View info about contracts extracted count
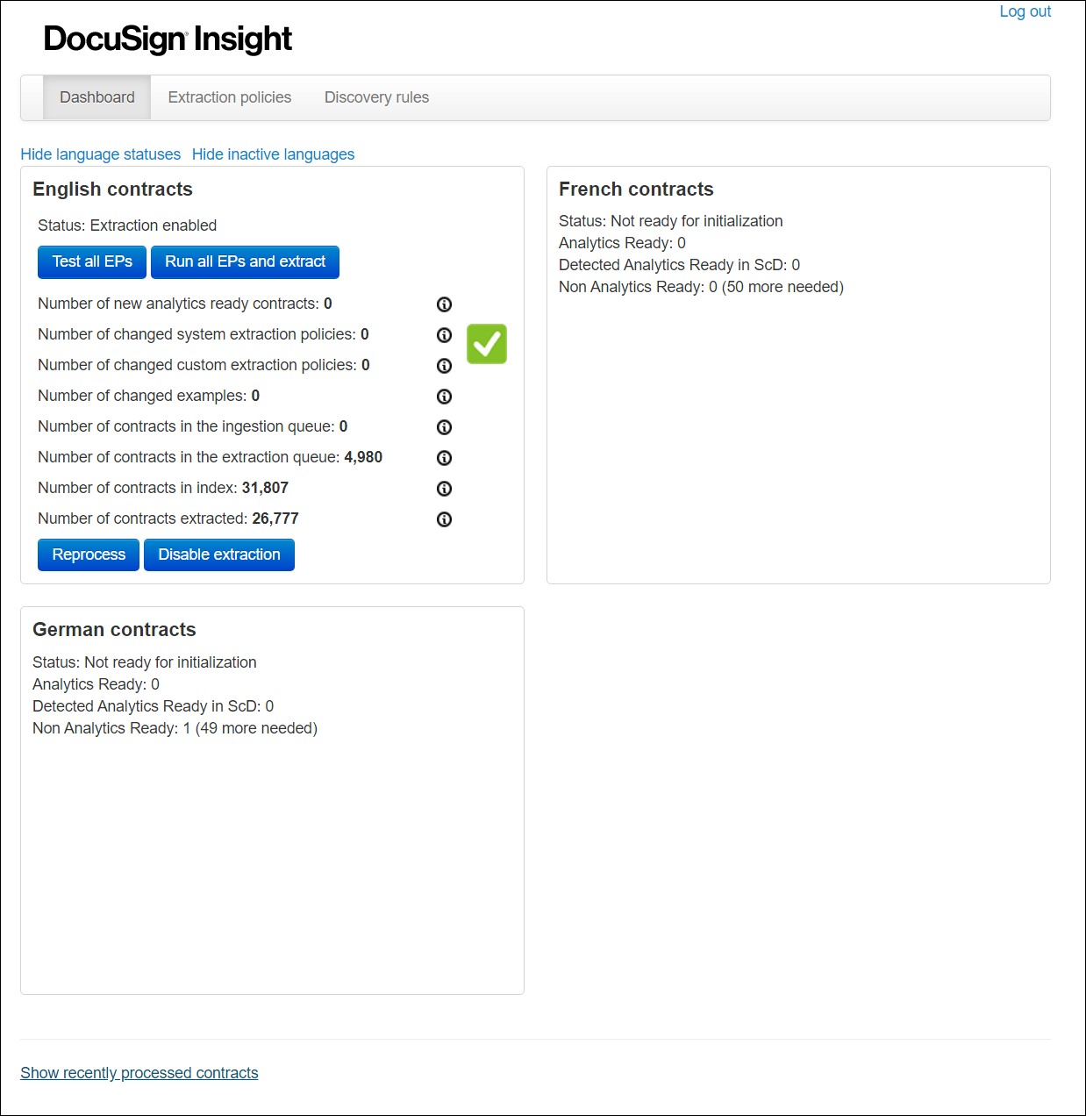The image size is (1086, 1116). pyautogui.click(x=444, y=519)
